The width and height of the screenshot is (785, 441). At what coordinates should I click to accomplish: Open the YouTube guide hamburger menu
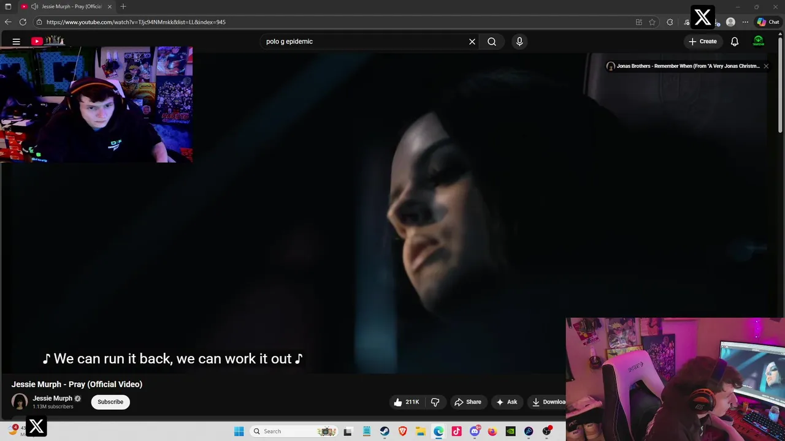(17, 42)
